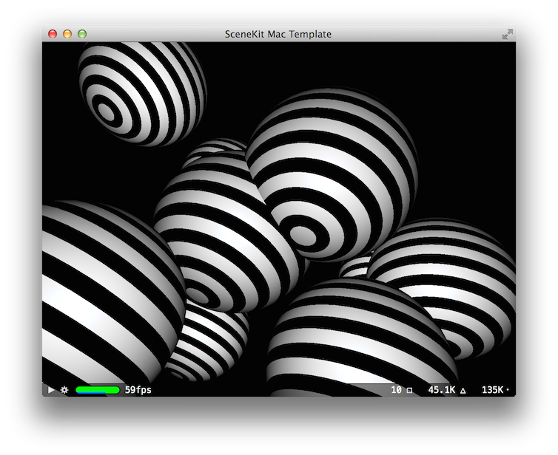Screen dimensions: 558x455
Task: Click the node count value 10
Action: click(396, 390)
